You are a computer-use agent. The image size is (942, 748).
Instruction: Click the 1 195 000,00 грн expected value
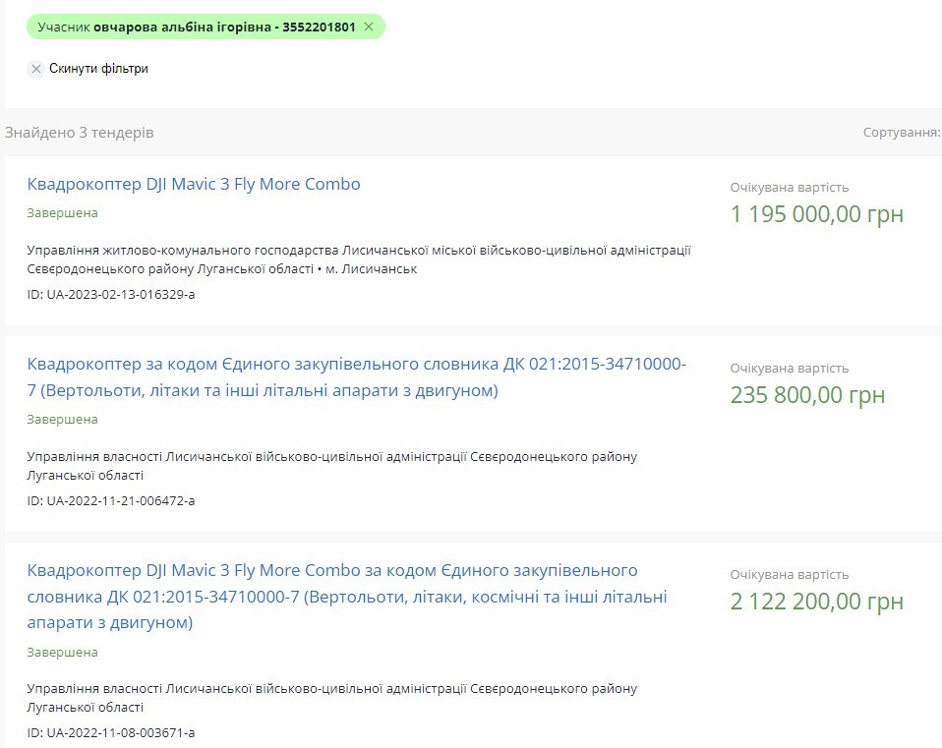816,214
